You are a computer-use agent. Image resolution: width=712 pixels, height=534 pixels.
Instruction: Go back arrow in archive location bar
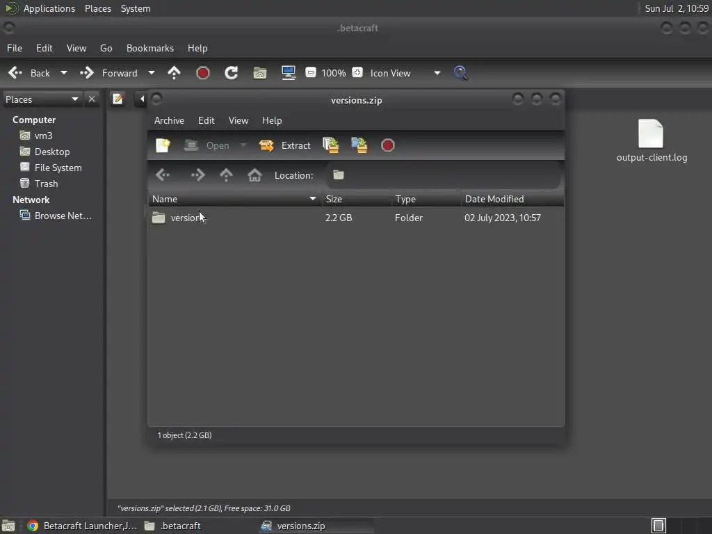[163, 175]
